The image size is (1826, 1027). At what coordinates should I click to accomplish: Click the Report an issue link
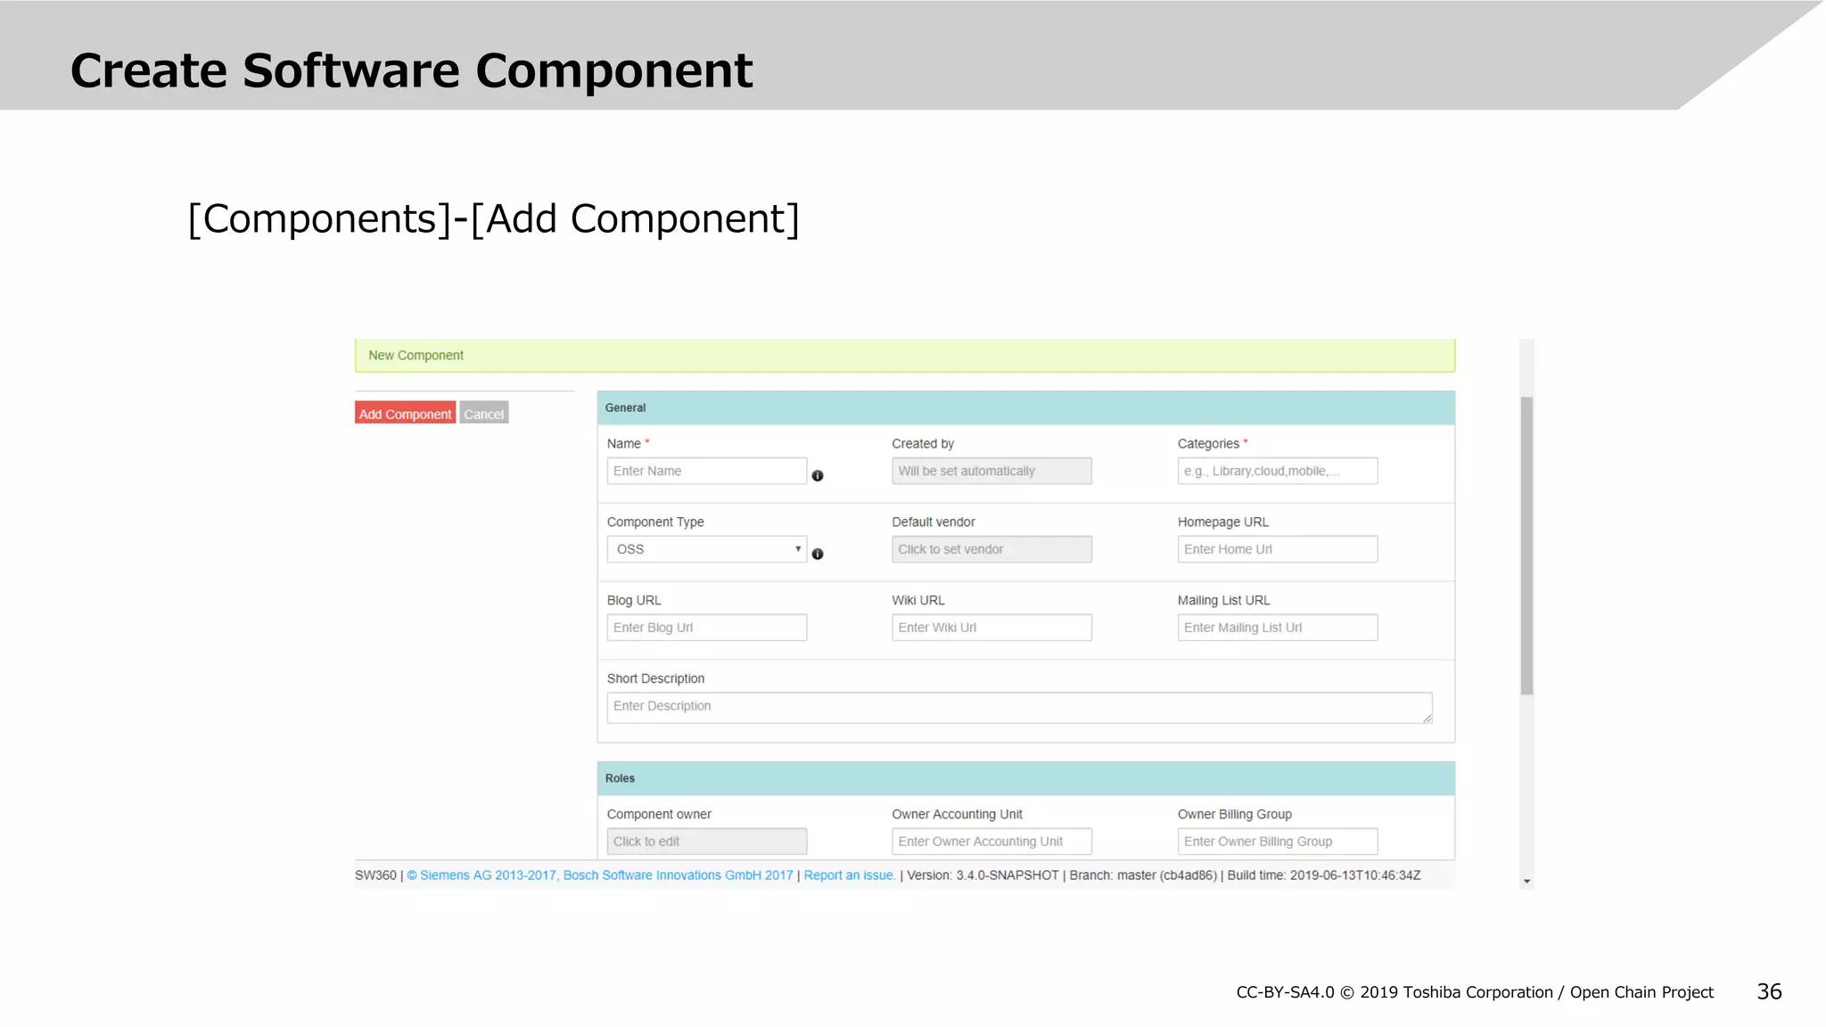pos(849,875)
